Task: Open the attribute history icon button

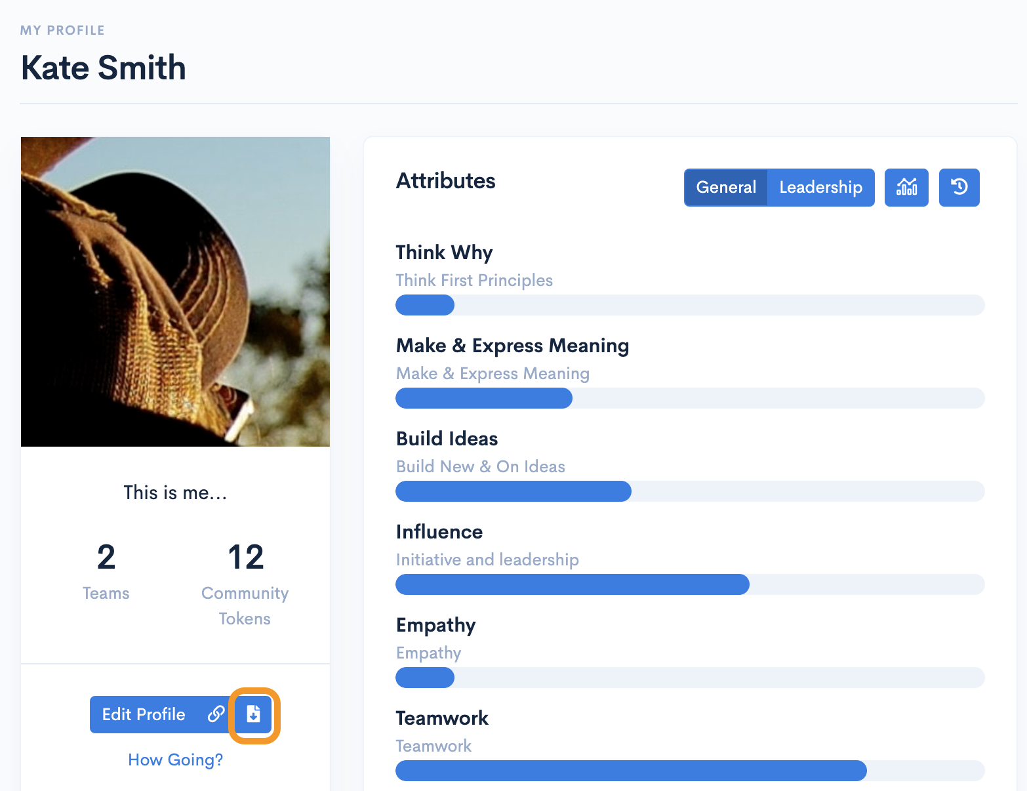Action: (959, 188)
